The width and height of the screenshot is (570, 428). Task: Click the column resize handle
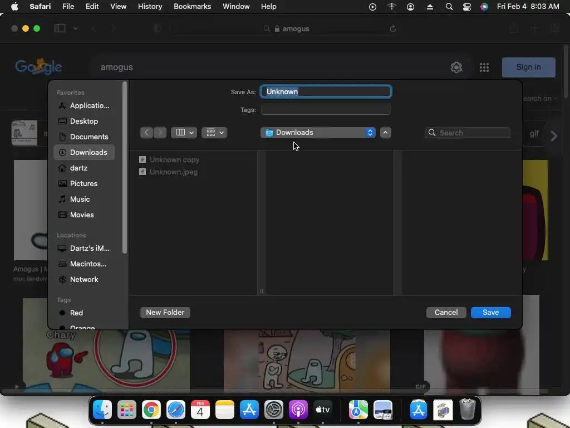261,291
